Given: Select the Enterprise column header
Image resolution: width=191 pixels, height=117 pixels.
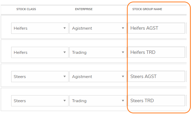Looking at the screenshot, I should (84, 9).
